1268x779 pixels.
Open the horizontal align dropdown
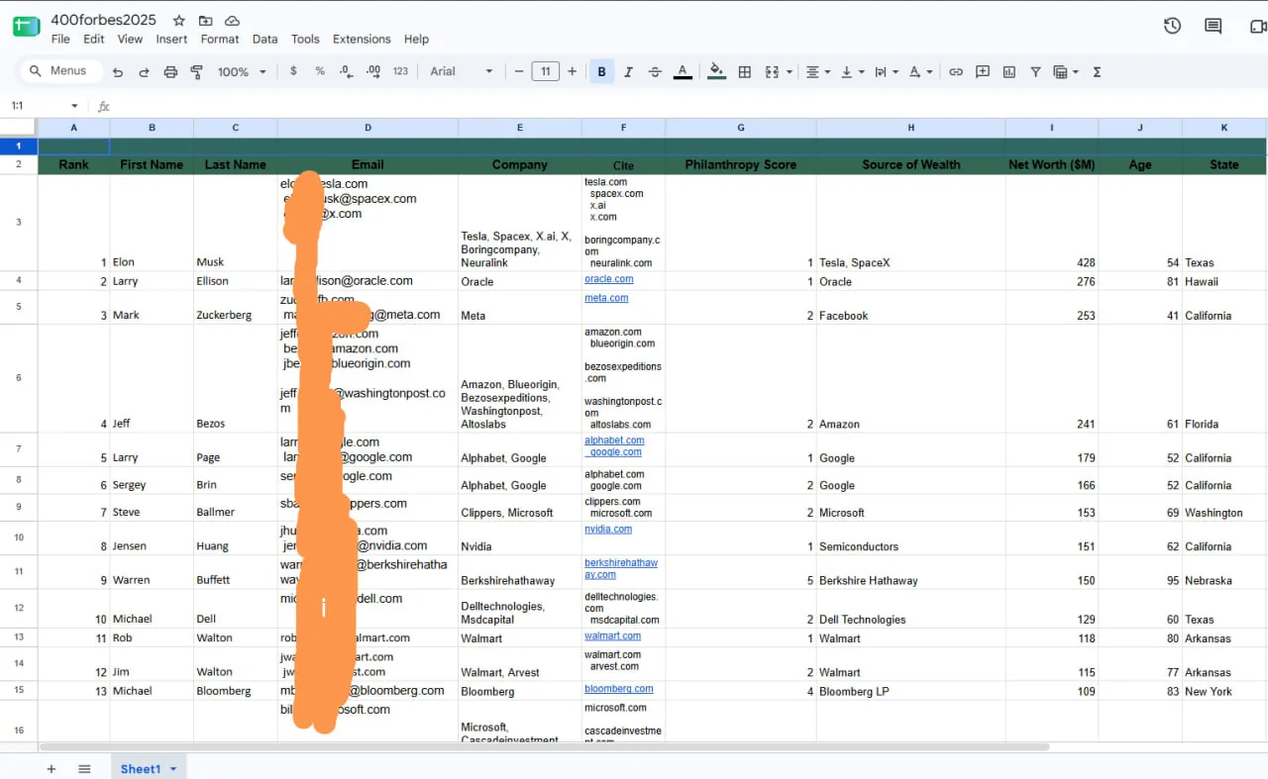(x=818, y=71)
